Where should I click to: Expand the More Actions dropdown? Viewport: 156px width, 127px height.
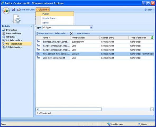[83, 33]
